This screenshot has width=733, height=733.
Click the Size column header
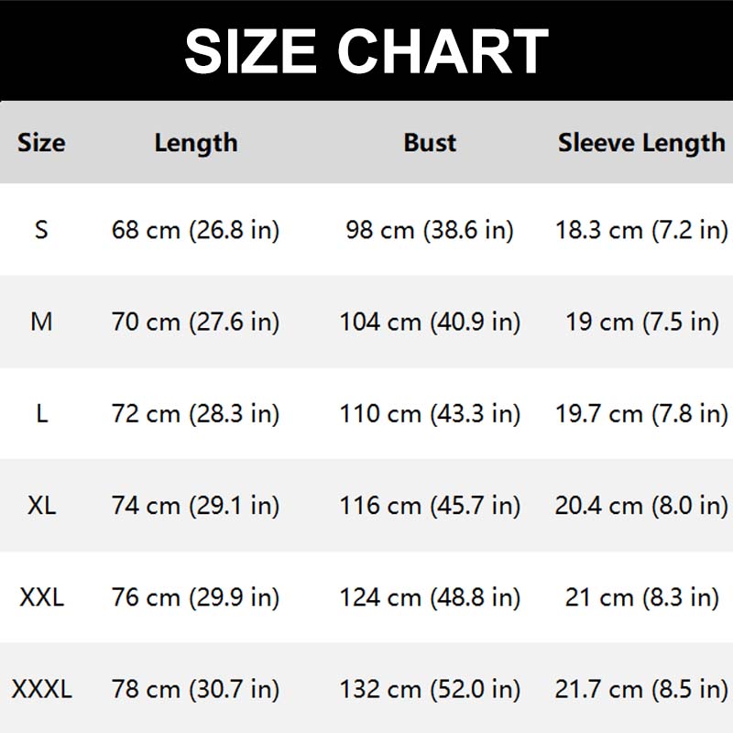(x=41, y=143)
